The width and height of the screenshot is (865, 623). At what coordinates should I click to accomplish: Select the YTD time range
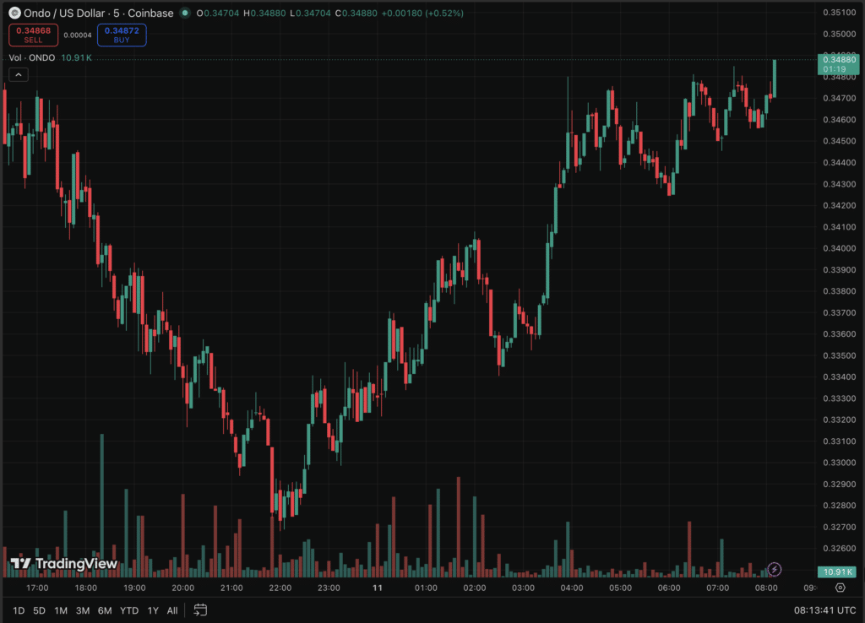pos(129,610)
